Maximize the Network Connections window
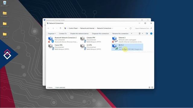The height and width of the screenshot is (108, 193). 145,23
